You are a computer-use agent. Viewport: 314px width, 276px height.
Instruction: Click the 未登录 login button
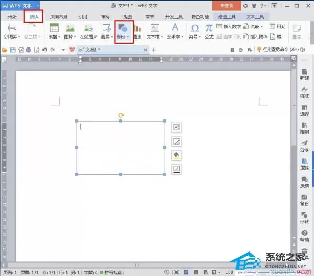tap(227, 6)
